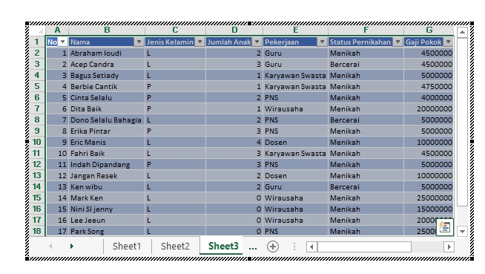Viewport: 485px width, 274px height.
Task: Click the horizontal scrollbar right arrow
Action: pos(449,247)
